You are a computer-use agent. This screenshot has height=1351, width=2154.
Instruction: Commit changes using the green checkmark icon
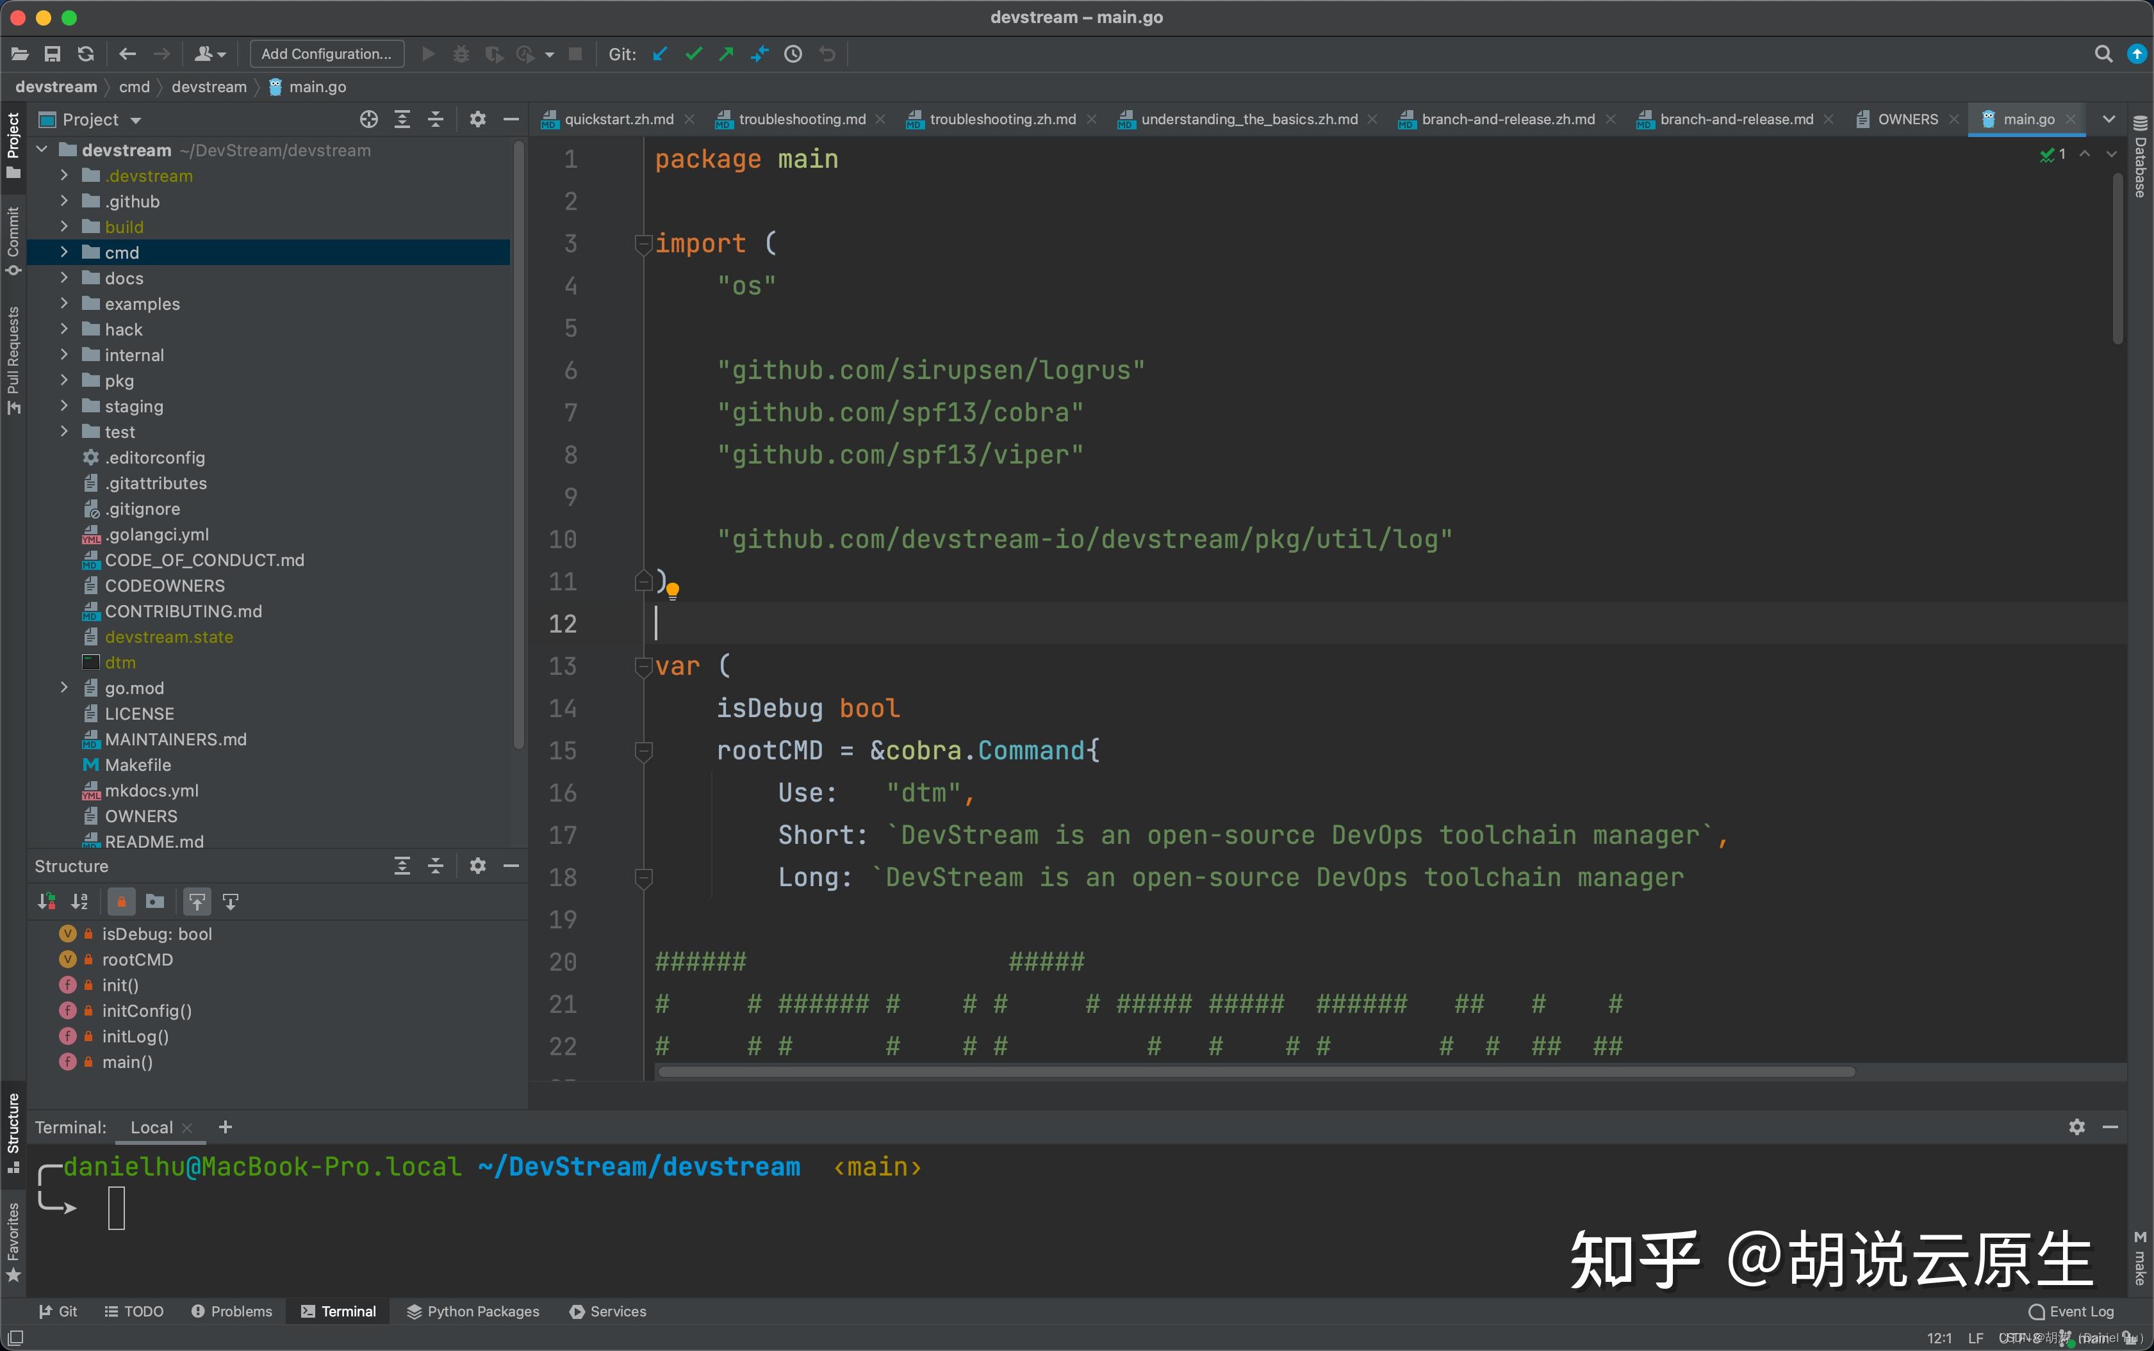pyautogui.click(x=693, y=54)
